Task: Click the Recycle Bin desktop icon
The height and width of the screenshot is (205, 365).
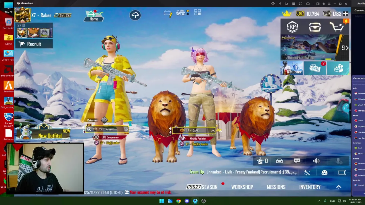Action: [8, 23]
